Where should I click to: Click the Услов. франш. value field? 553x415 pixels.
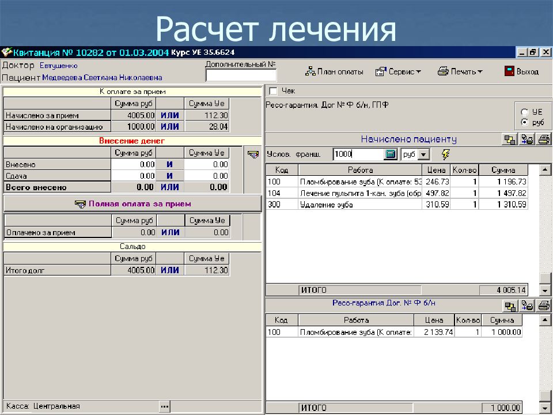coord(358,154)
